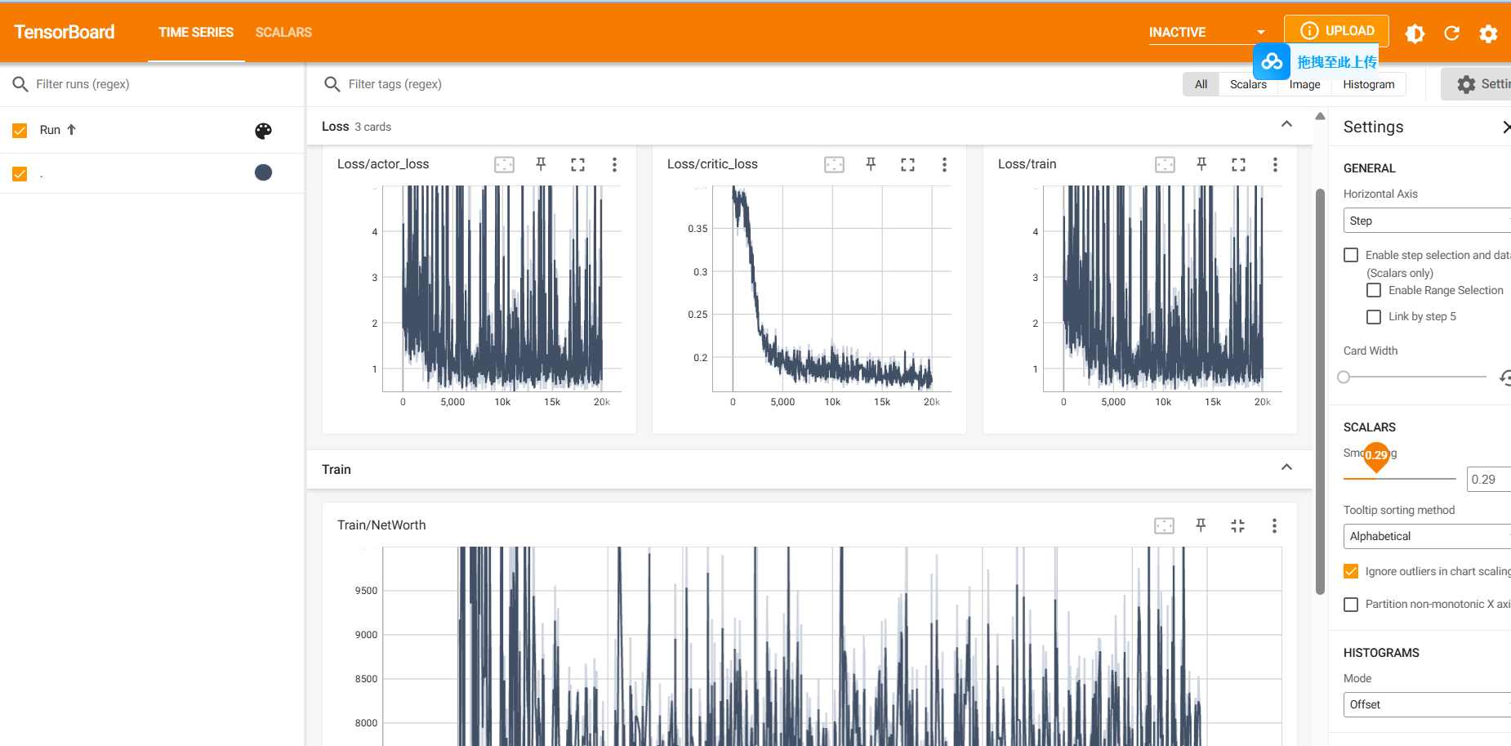The image size is (1511, 746).
Task: Enable the step selection checkbox
Action: point(1351,255)
